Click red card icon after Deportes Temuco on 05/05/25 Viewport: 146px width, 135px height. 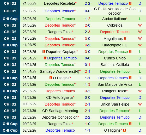[x=130, y=52]
